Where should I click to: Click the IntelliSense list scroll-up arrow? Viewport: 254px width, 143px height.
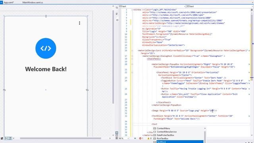pos(205,128)
